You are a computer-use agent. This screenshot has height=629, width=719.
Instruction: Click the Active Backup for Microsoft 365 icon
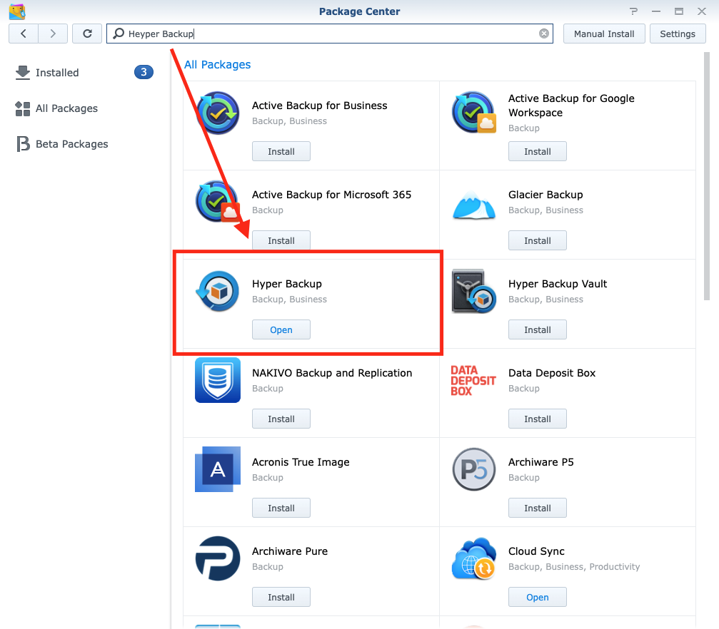coord(218,202)
